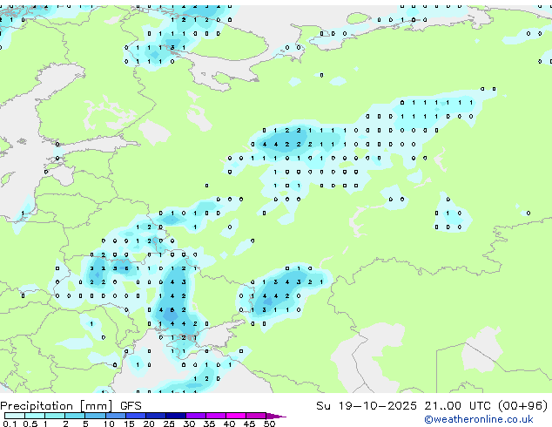Choose the 2–5 mm legend color cell

point(75,416)
